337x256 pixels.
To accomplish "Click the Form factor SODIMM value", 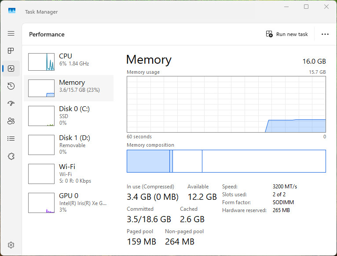I will click(283, 202).
